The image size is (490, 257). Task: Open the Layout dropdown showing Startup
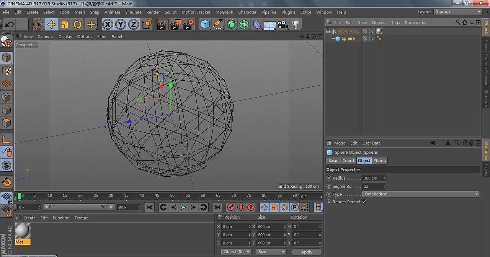457,11
